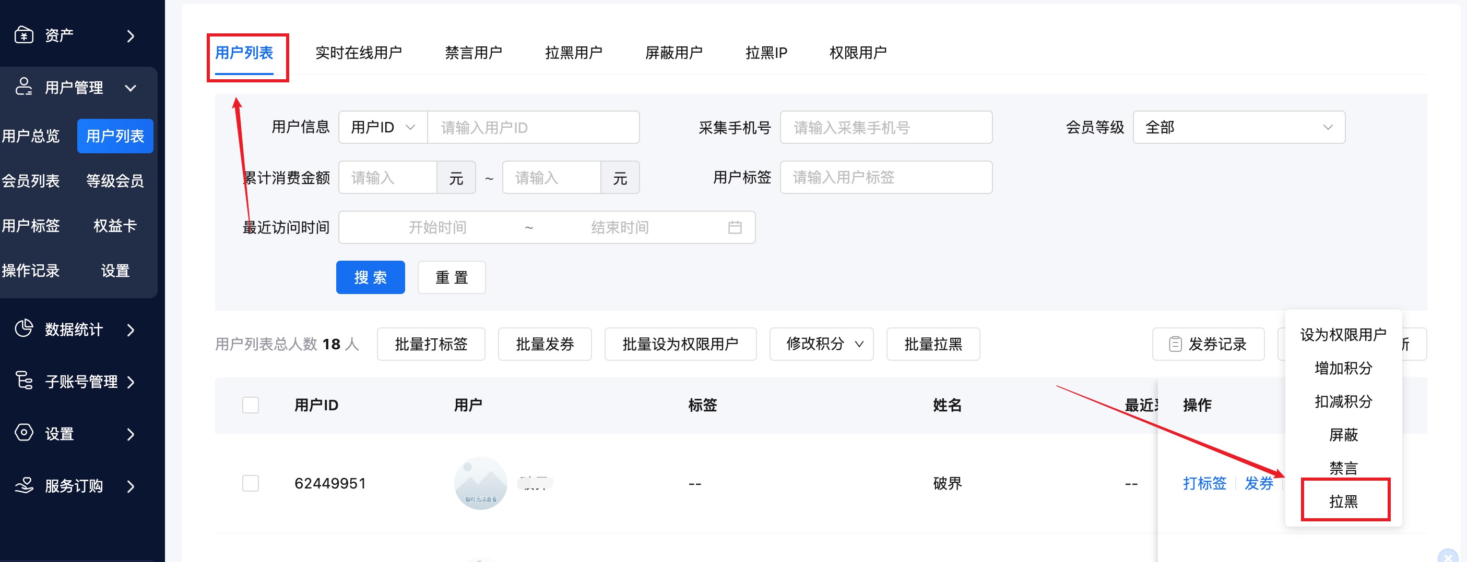Open the calendar icon in date range

pos(735,227)
